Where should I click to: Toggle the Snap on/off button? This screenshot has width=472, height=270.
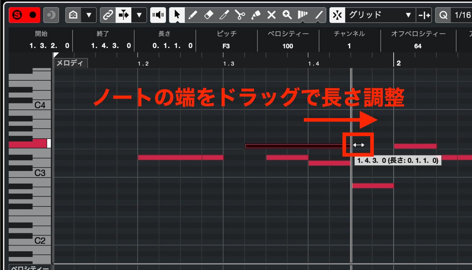(337, 15)
